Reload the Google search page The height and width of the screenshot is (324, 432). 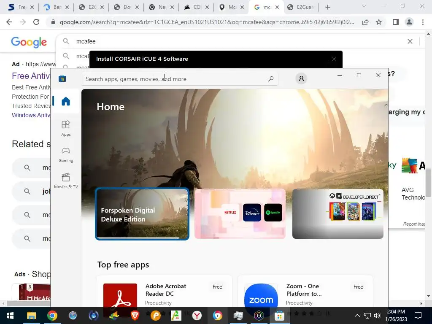coord(36,22)
